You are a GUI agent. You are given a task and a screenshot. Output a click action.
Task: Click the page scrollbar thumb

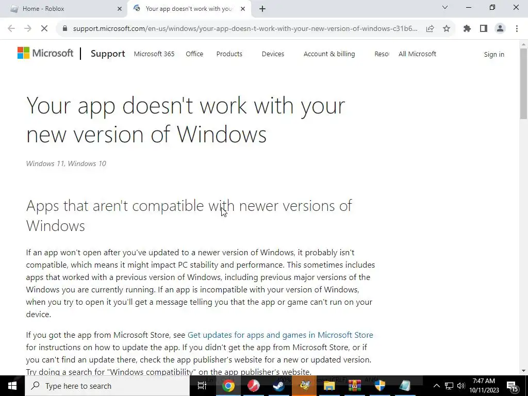click(523, 84)
